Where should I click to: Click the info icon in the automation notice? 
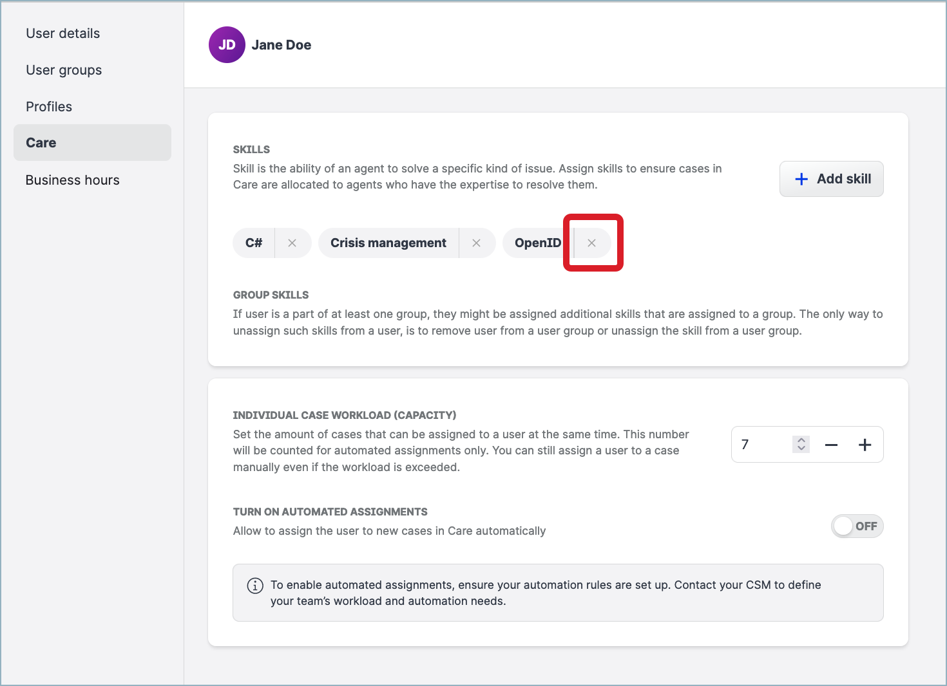point(254,585)
